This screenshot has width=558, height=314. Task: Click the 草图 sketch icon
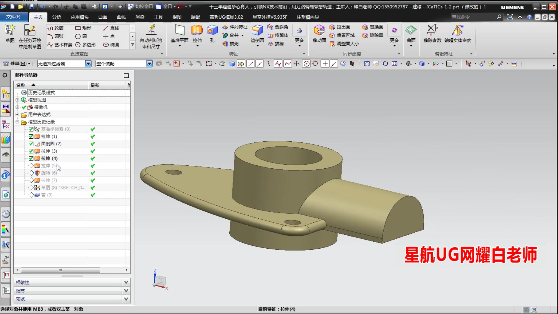(10, 31)
